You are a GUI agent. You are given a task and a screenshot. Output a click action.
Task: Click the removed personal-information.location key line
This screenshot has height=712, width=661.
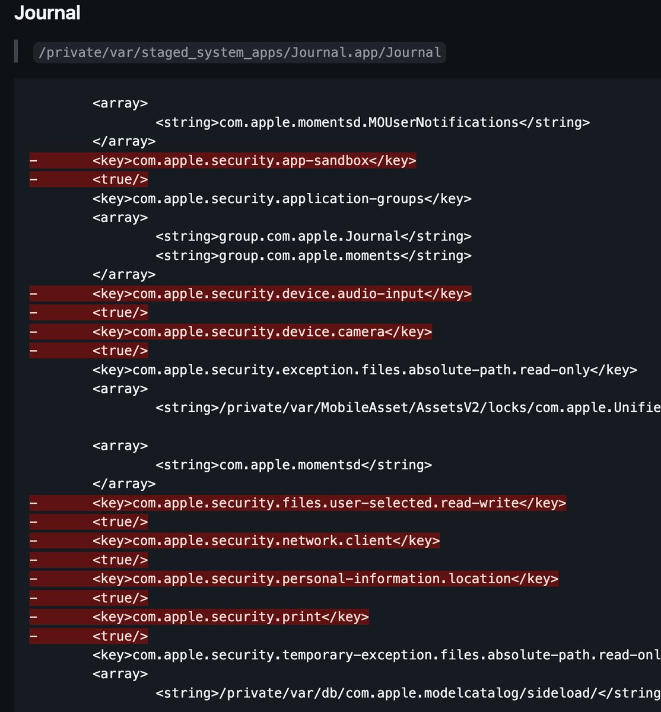(x=325, y=579)
